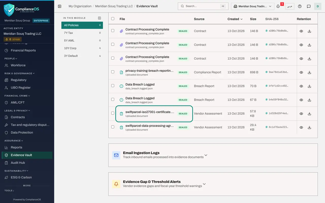Download the swiftparcel-iso27001-certificate file
Screen dimensions: 325x203
pyautogui.click(x=309, y=114)
